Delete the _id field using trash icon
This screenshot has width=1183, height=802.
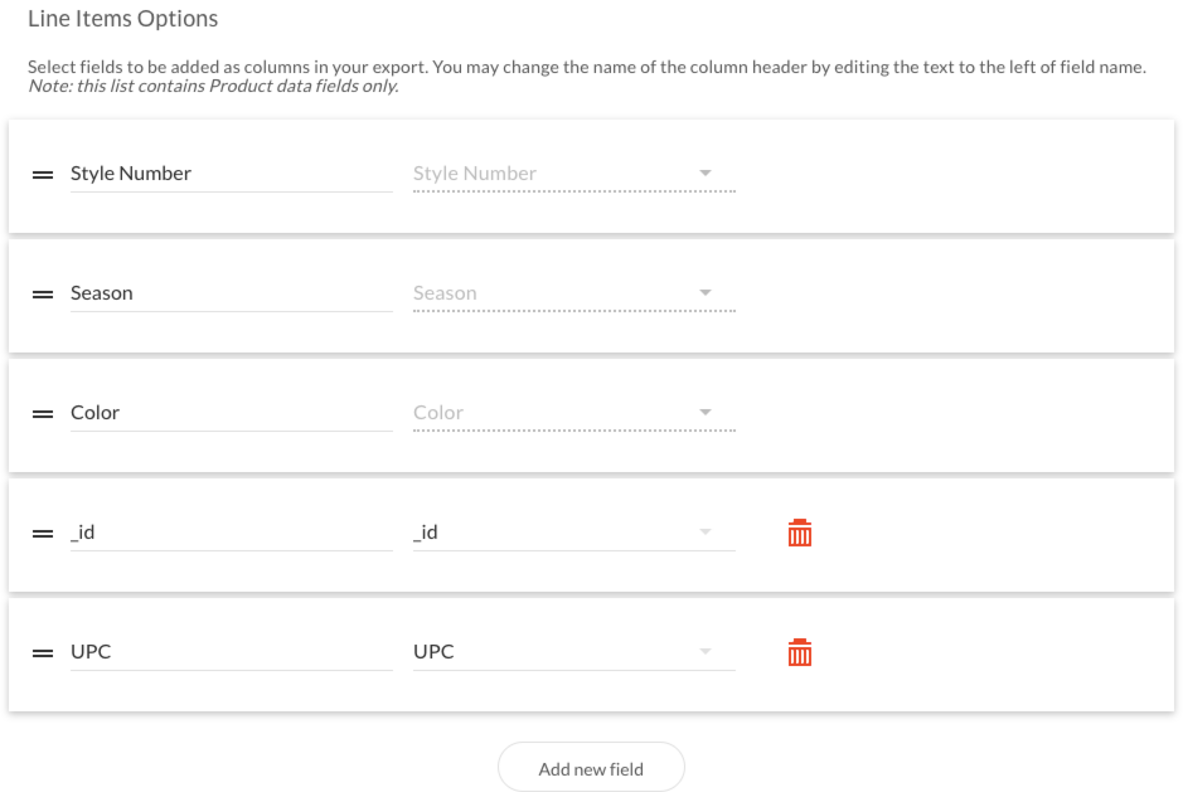(x=799, y=532)
